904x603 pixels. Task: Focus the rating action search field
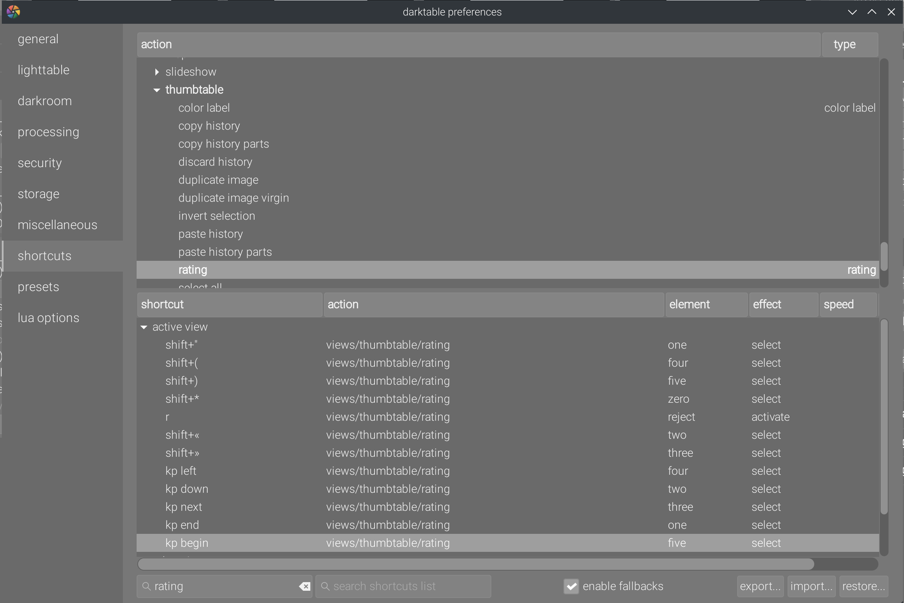(x=224, y=586)
